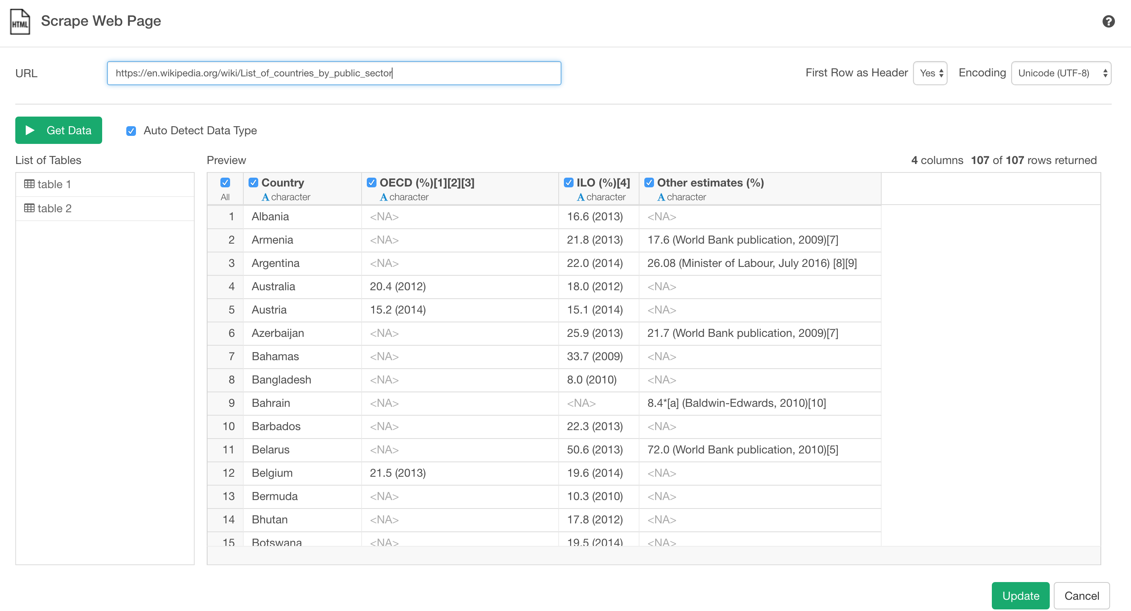
Task: Click the OECD column character type icon
Action: point(383,197)
